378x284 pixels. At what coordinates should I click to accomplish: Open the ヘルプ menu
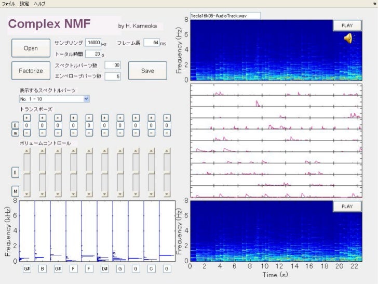[x=39, y=4]
